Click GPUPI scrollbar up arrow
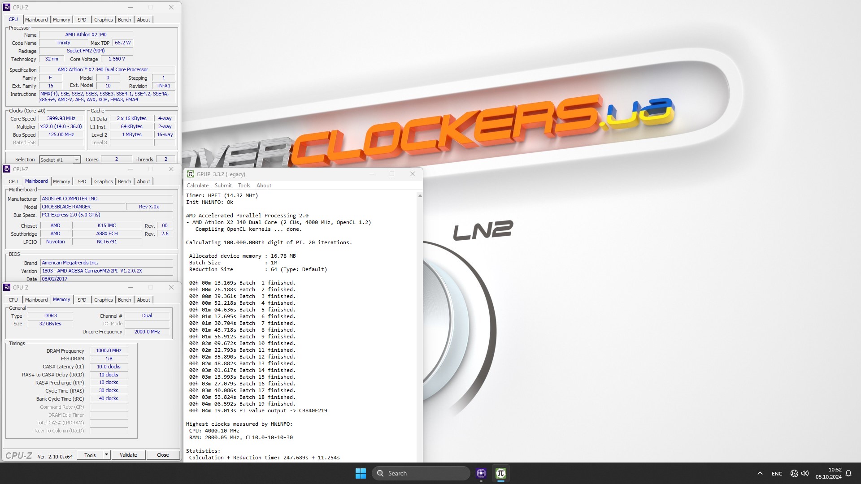The height and width of the screenshot is (484, 861). click(420, 196)
